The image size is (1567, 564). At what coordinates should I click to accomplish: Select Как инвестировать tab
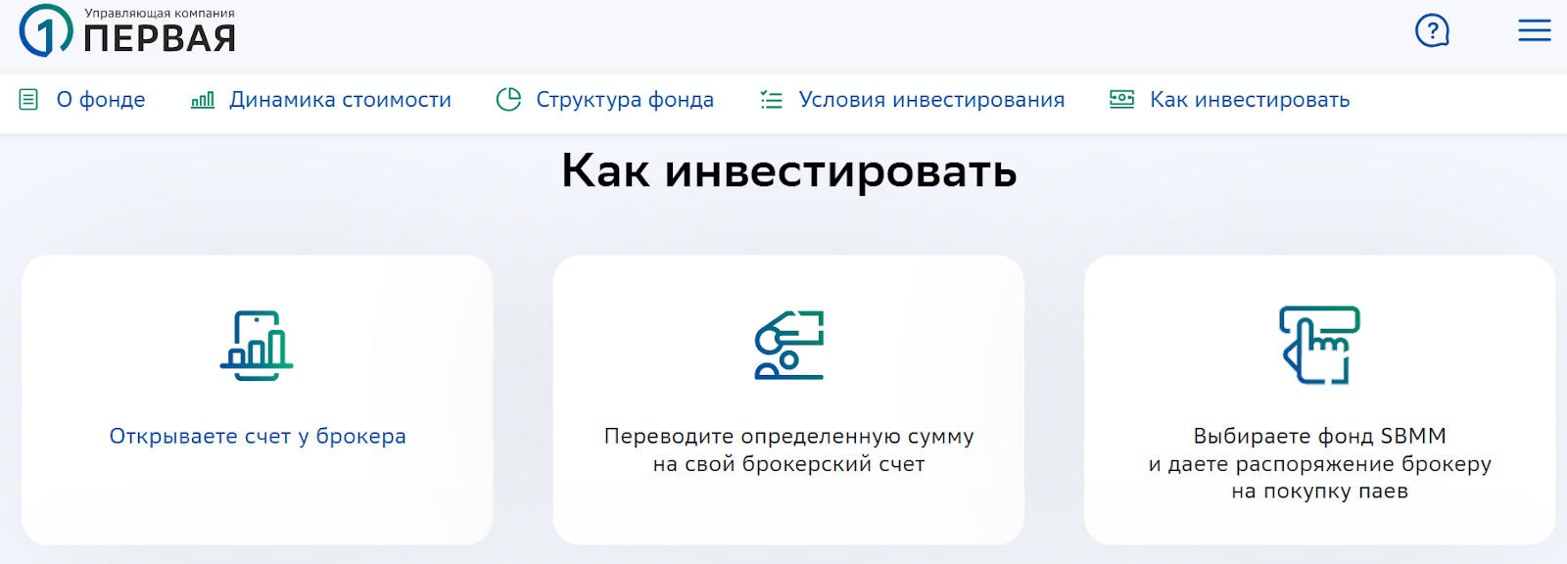tap(1250, 100)
